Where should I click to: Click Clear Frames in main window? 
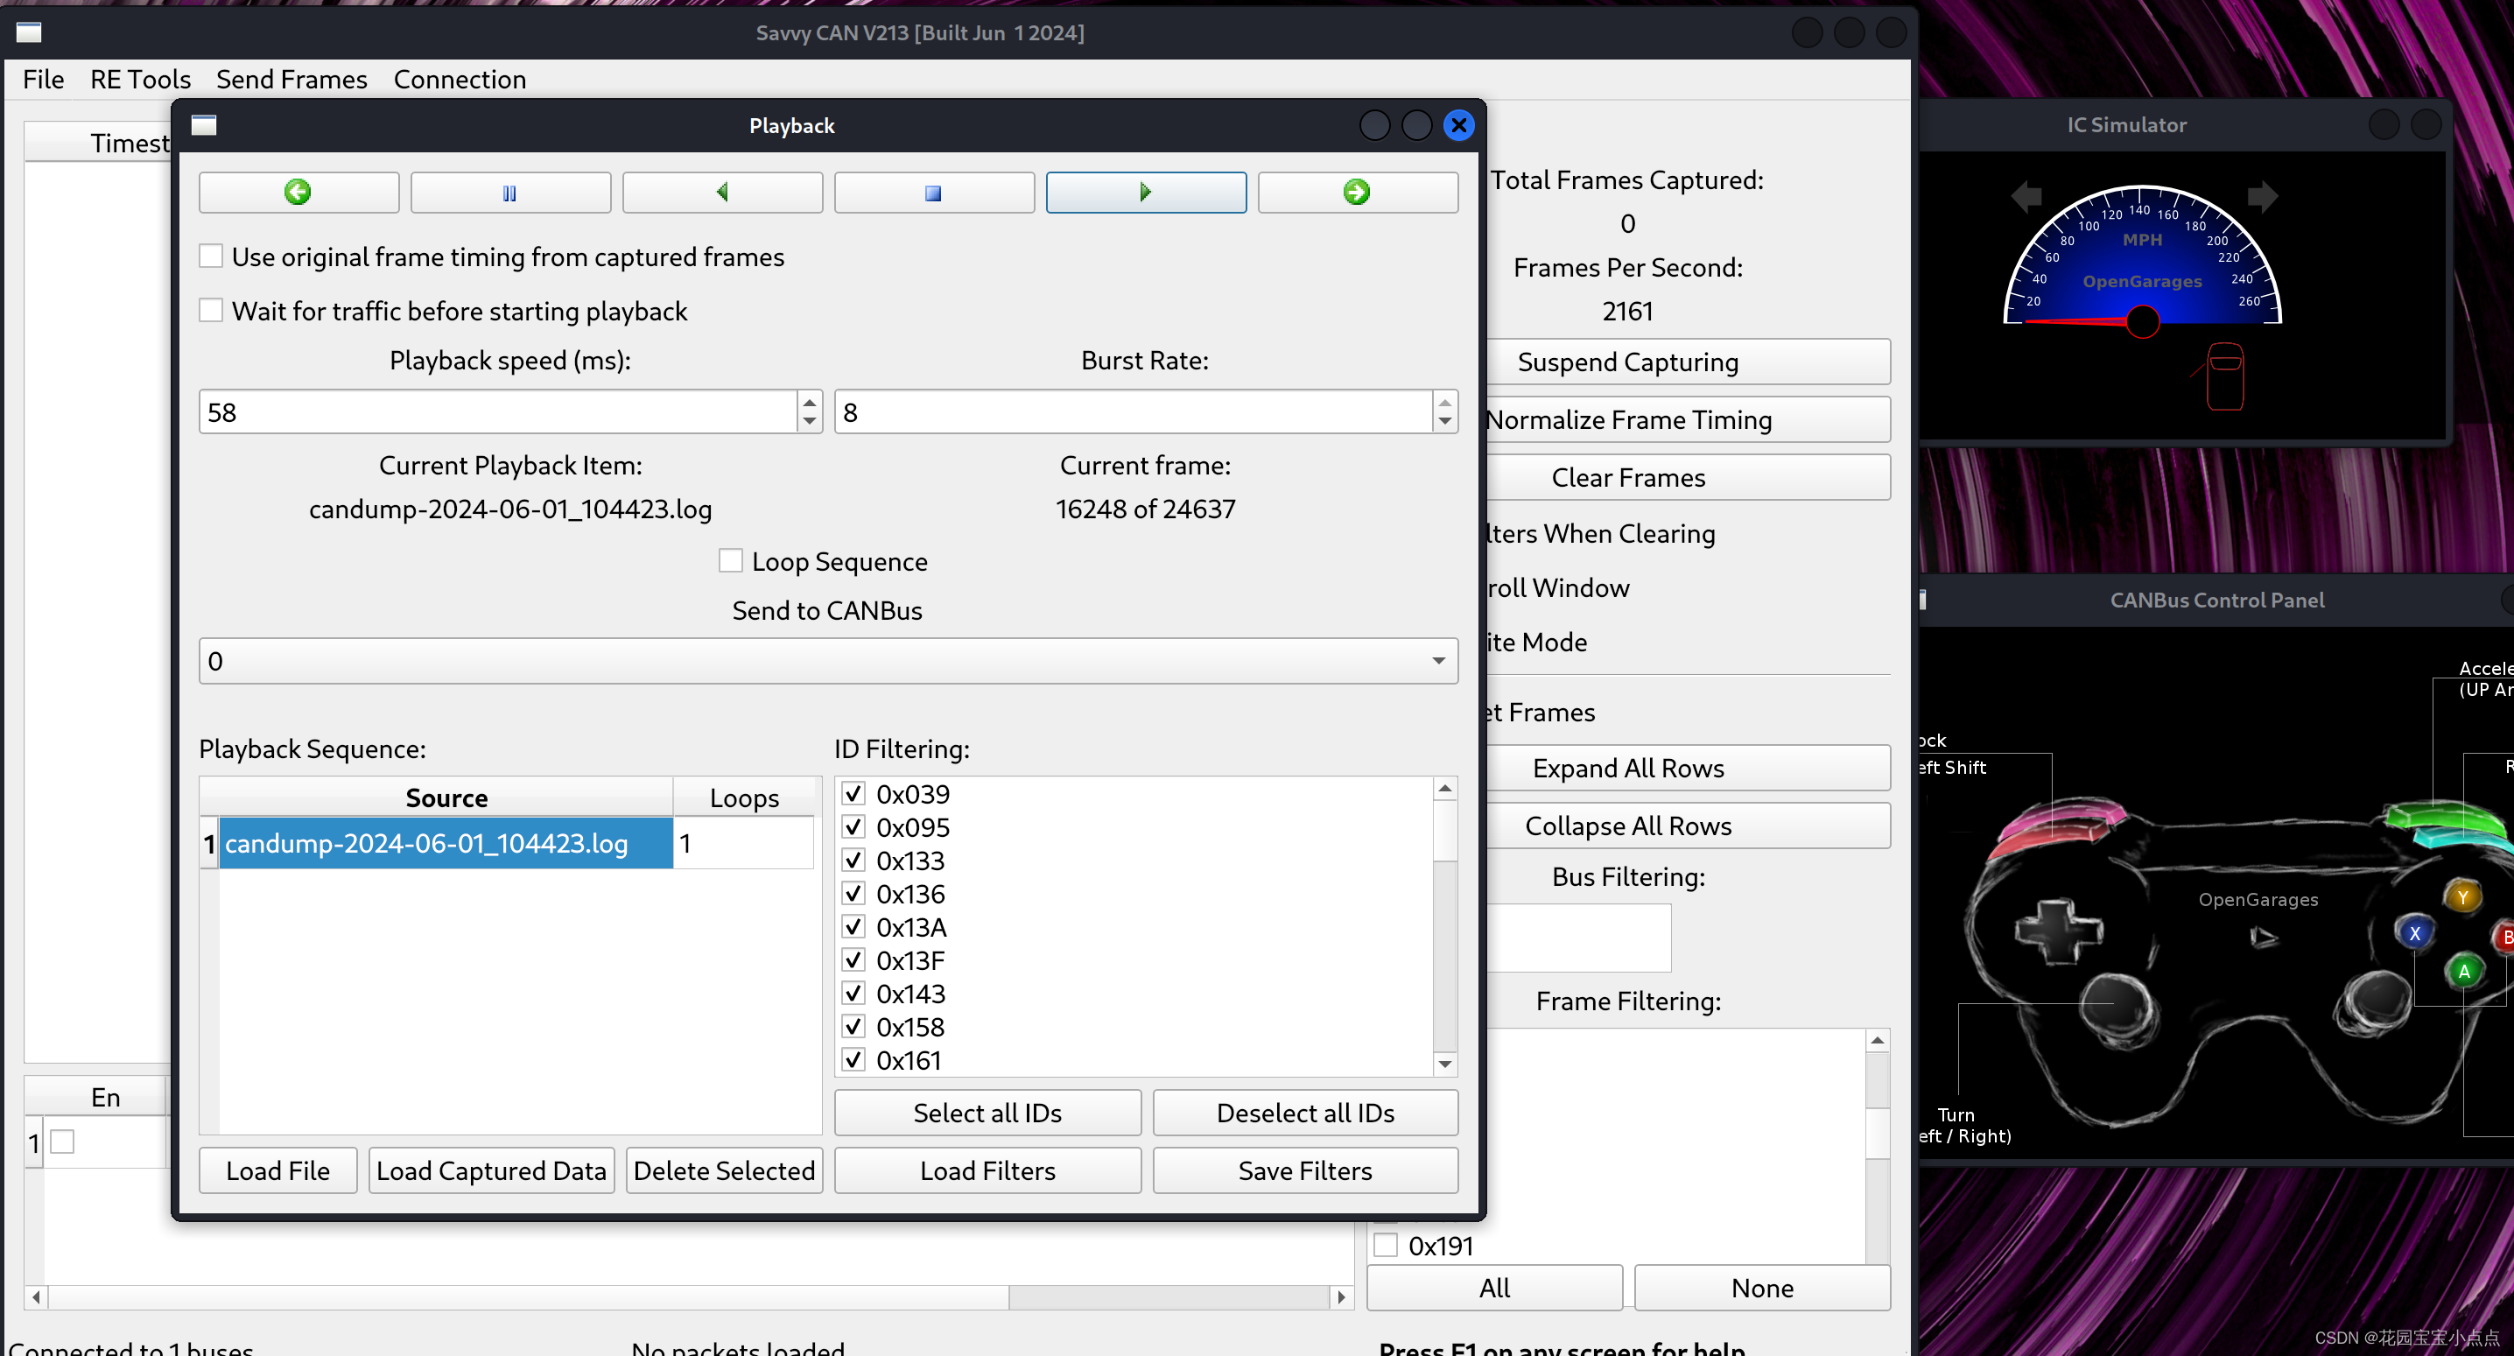[1689, 477]
